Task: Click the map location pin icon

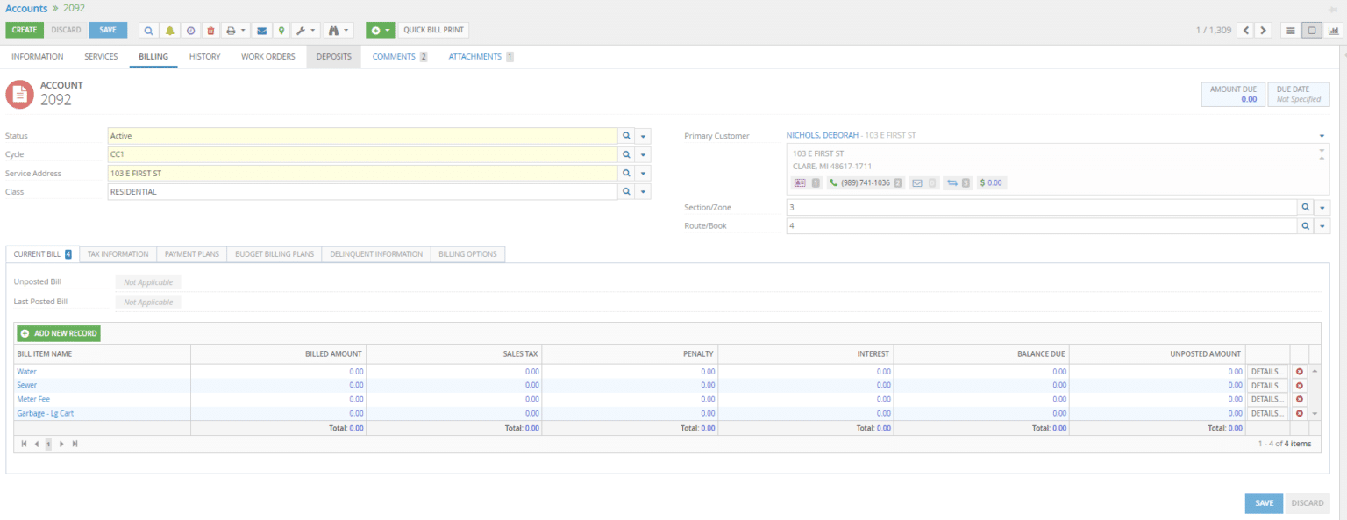Action: click(x=281, y=29)
